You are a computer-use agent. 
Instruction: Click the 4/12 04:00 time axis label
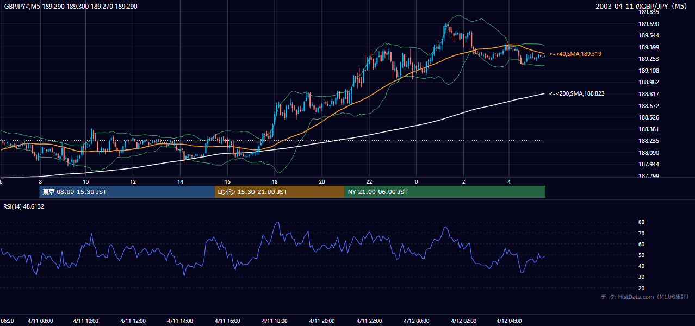[x=510, y=321]
